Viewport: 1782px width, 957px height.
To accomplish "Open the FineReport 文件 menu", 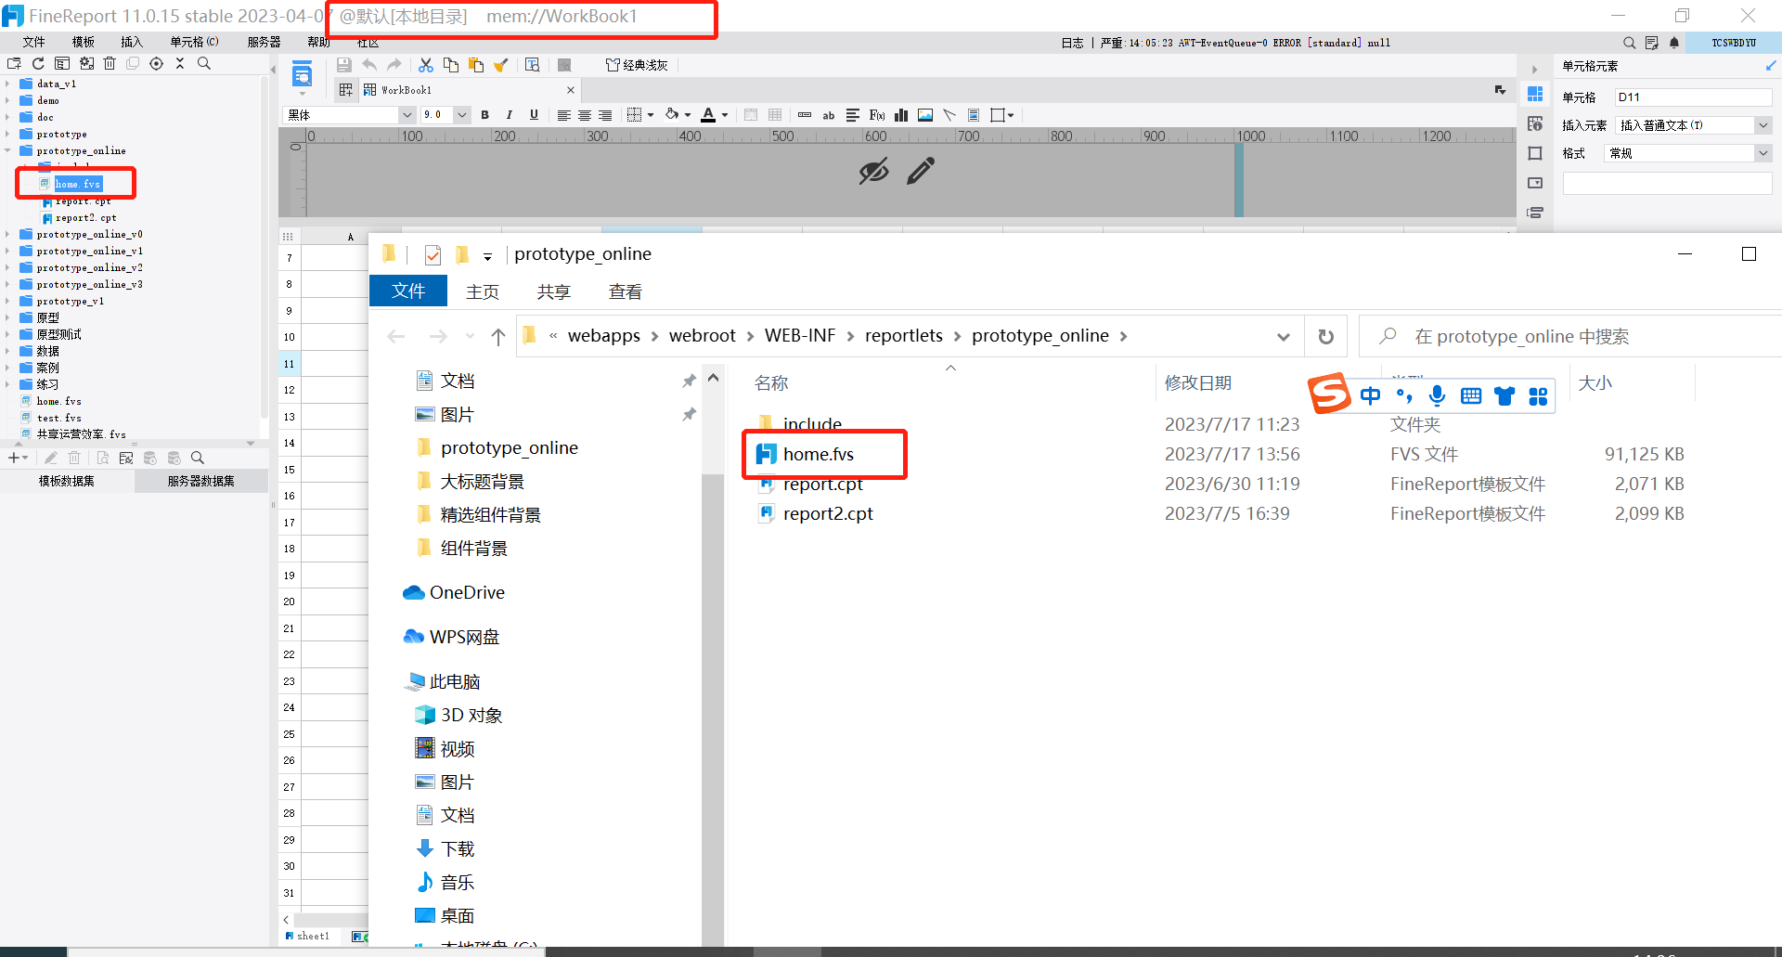I will click(34, 42).
